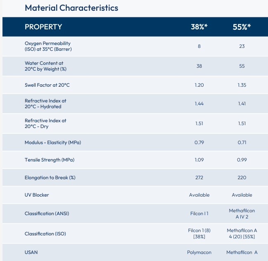Click the Filcon I 1 value

[x=199, y=214]
